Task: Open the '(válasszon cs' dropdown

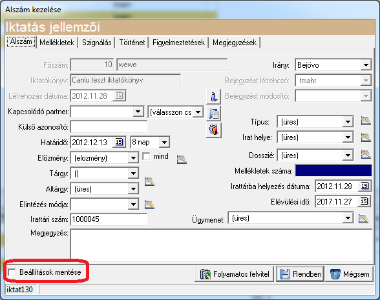Action: pyautogui.click(x=198, y=112)
